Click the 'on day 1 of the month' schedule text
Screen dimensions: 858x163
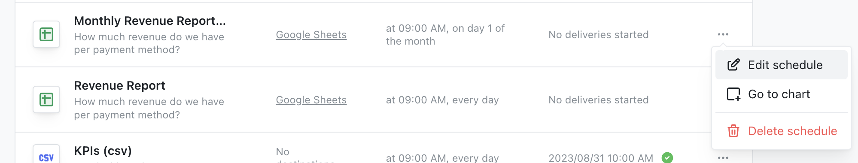coord(445,35)
